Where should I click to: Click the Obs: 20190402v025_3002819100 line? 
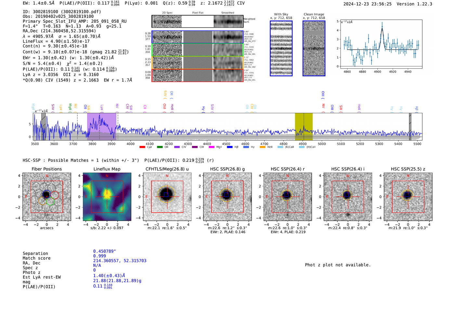58,17
